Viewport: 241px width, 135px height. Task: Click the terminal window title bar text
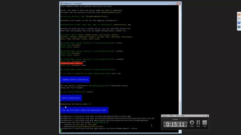pos(72,3)
